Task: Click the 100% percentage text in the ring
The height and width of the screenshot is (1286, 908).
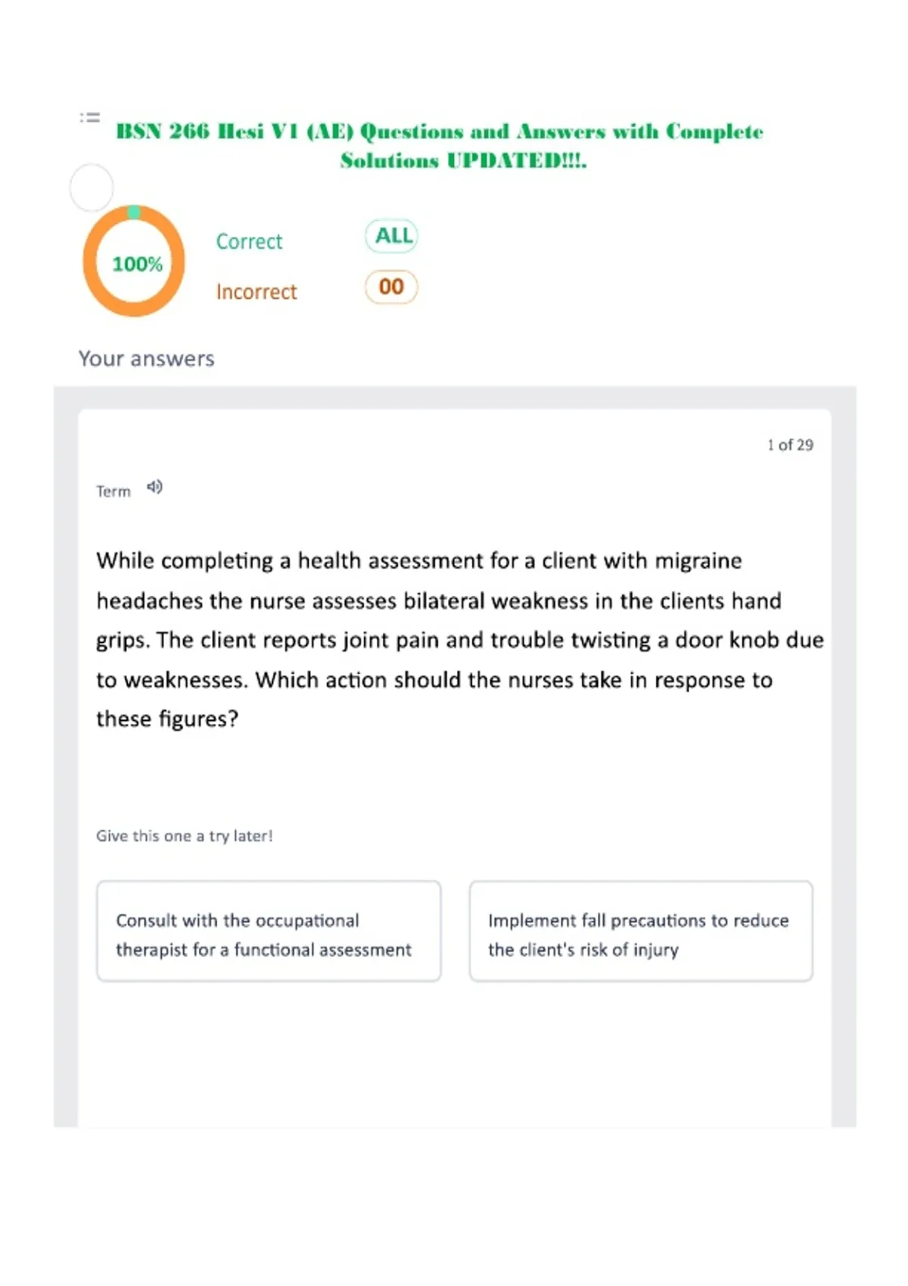Action: 137,264
